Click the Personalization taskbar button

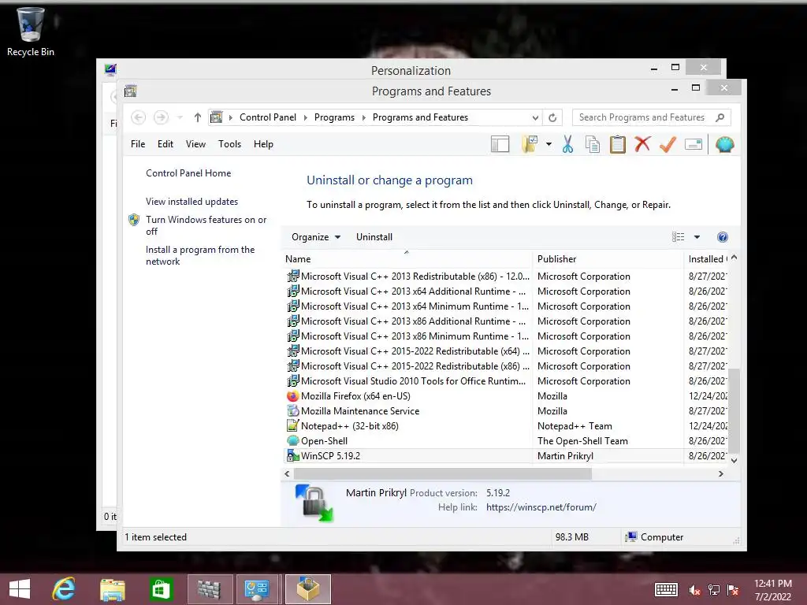pos(258,589)
